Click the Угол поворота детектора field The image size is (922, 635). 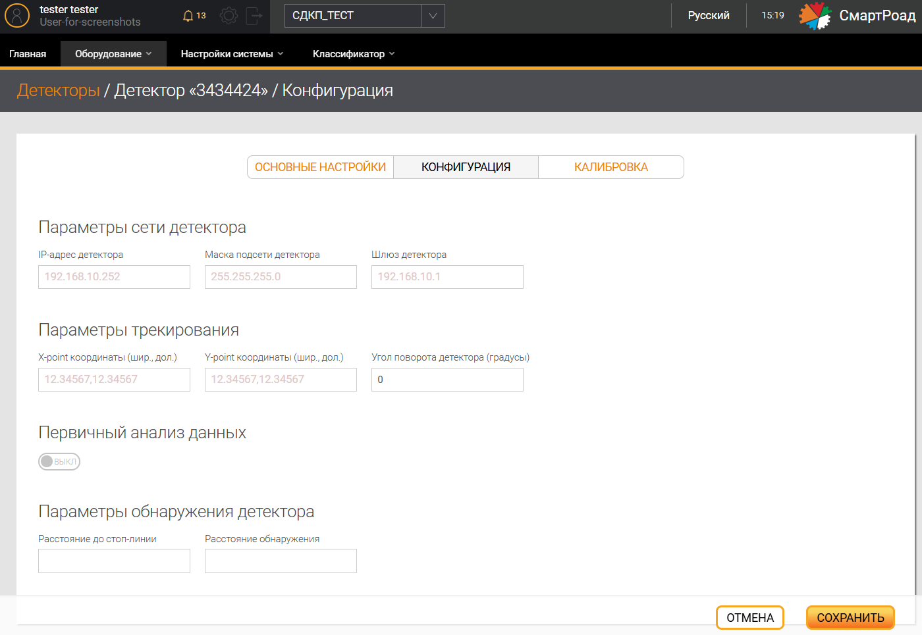click(x=447, y=380)
